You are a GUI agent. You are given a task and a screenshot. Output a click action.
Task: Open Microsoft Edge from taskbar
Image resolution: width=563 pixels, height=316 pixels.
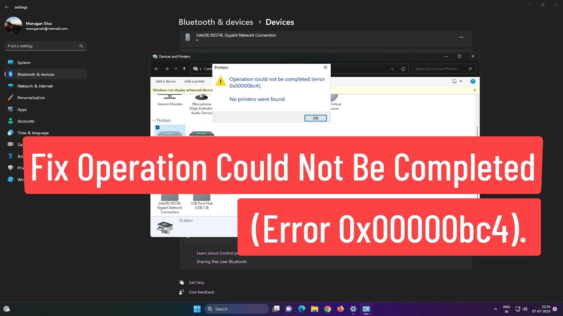[302, 309]
